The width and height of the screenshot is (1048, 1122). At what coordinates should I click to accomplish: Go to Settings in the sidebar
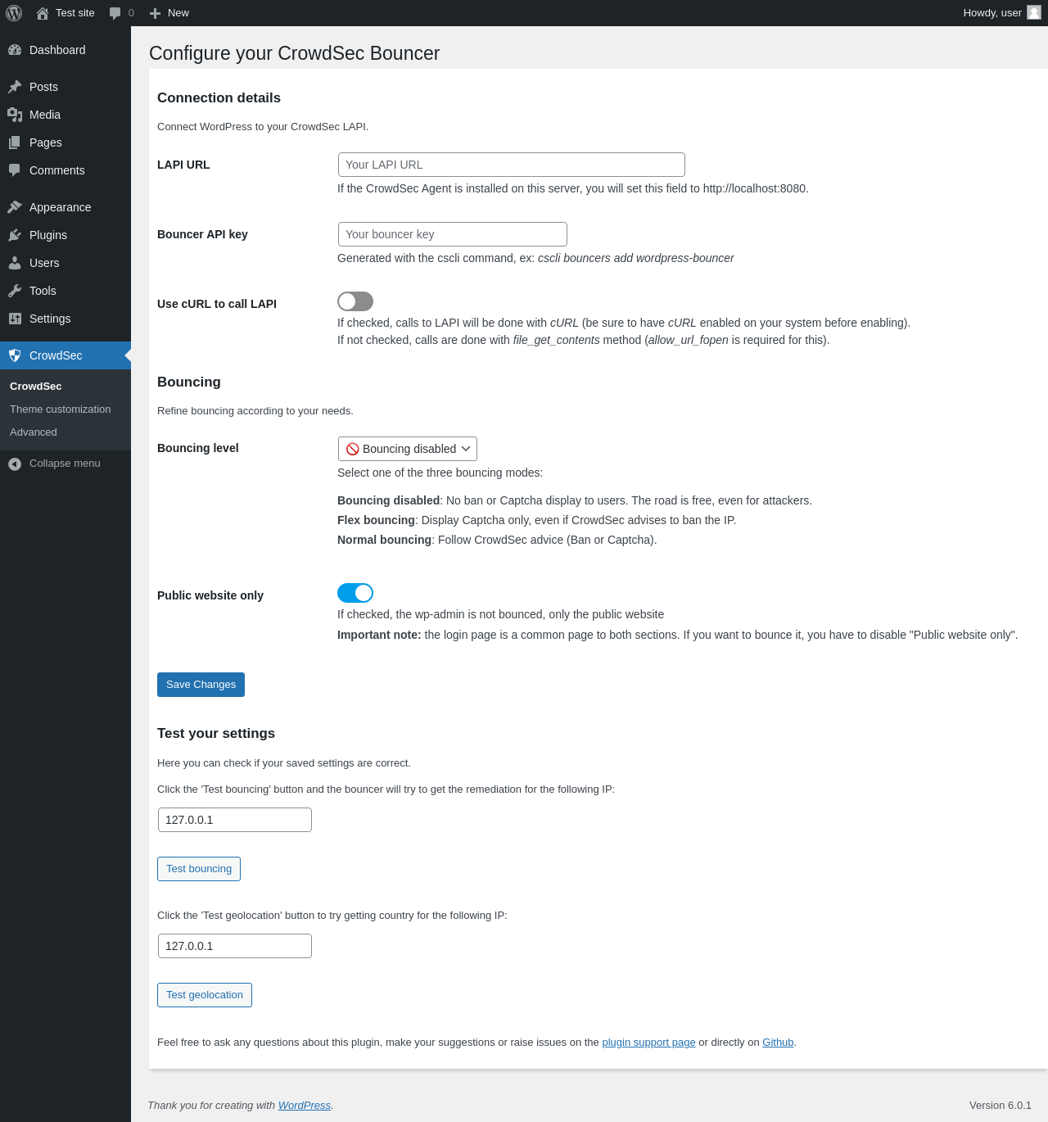[65, 319]
